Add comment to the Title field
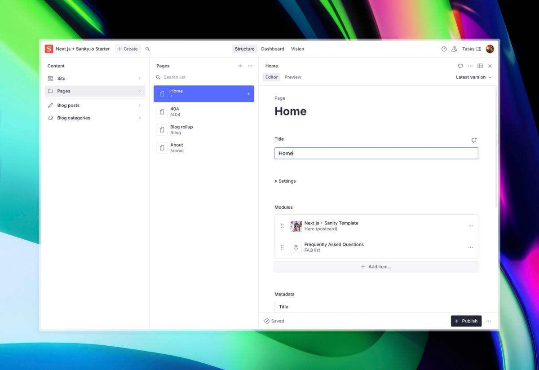Image resolution: width=539 pixels, height=370 pixels. pyautogui.click(x=474, y=140)
